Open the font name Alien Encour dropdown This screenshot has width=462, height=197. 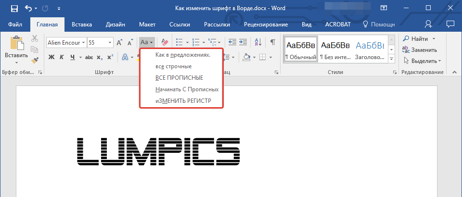tap(84, 42)
